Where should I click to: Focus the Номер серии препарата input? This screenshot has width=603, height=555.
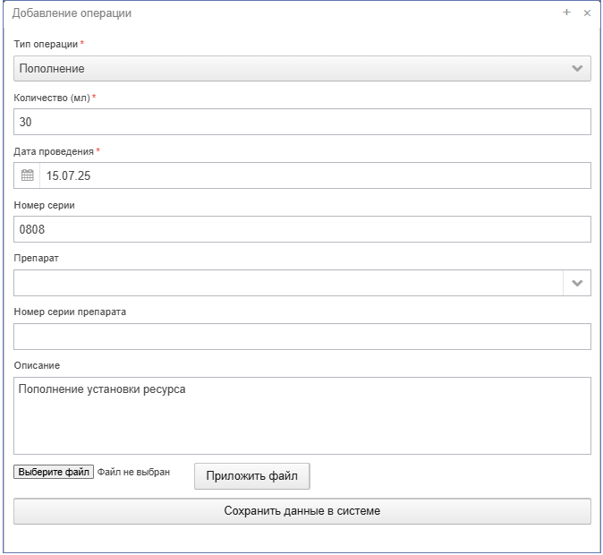click(302, 337)
